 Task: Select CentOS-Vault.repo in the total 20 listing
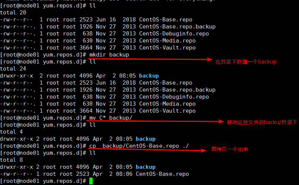tap(167, 48)
